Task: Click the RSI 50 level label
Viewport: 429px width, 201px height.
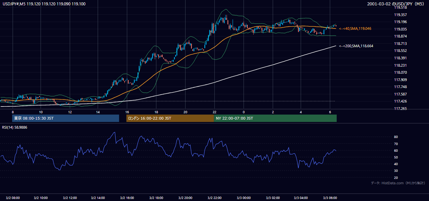Action: coord(396,157)
